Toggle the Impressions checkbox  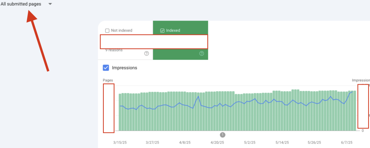(106, 68)
